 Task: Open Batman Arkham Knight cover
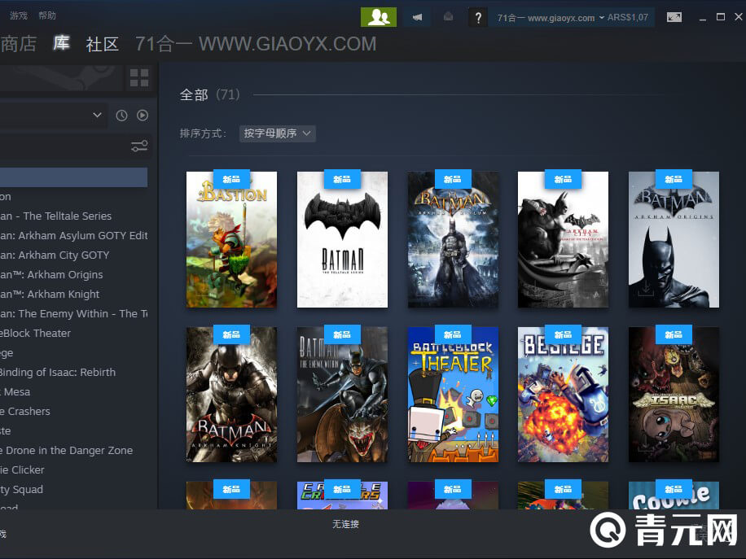pyautogui.click(x=231, y=395)
